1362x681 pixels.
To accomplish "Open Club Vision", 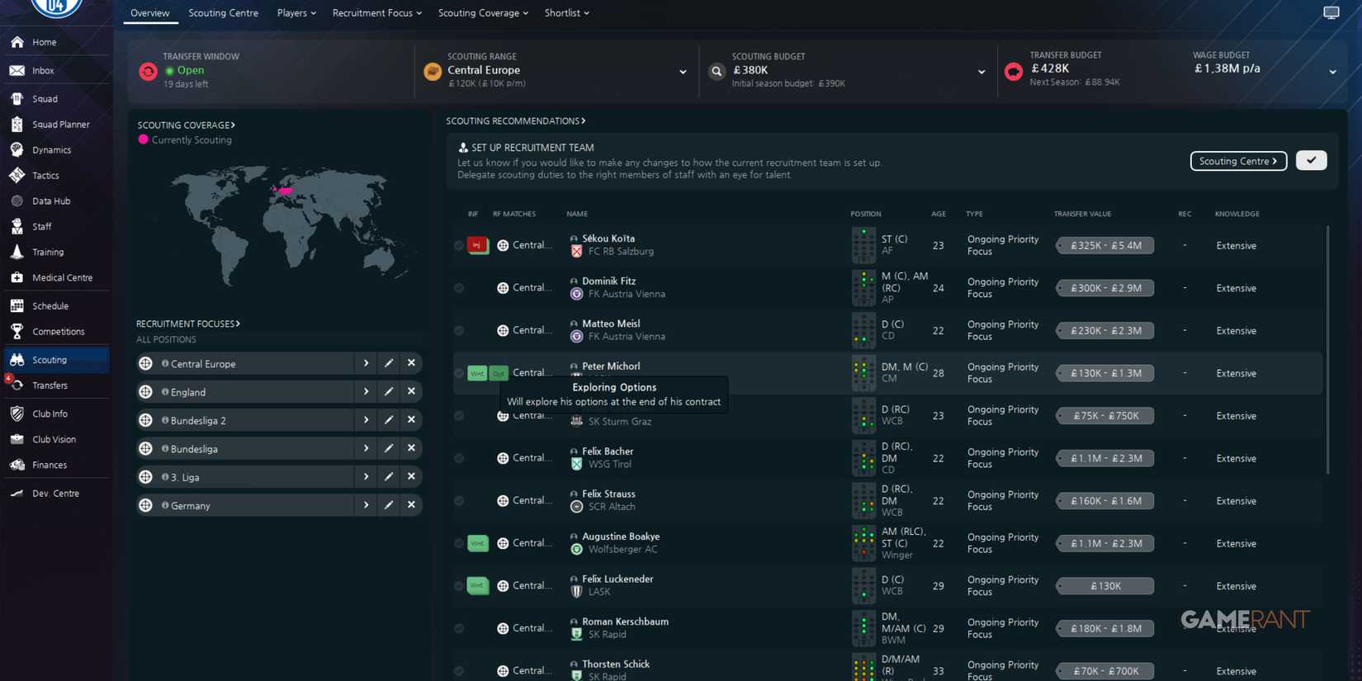I will 54,440.
